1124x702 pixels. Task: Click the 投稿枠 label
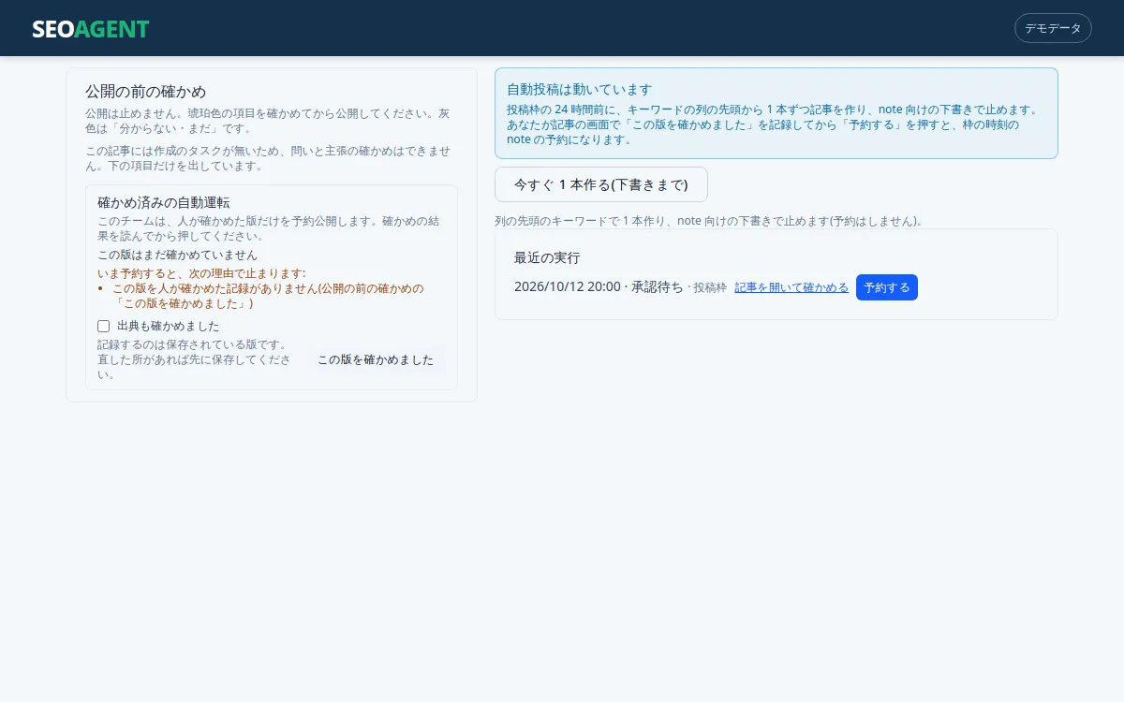pos(710,287)
